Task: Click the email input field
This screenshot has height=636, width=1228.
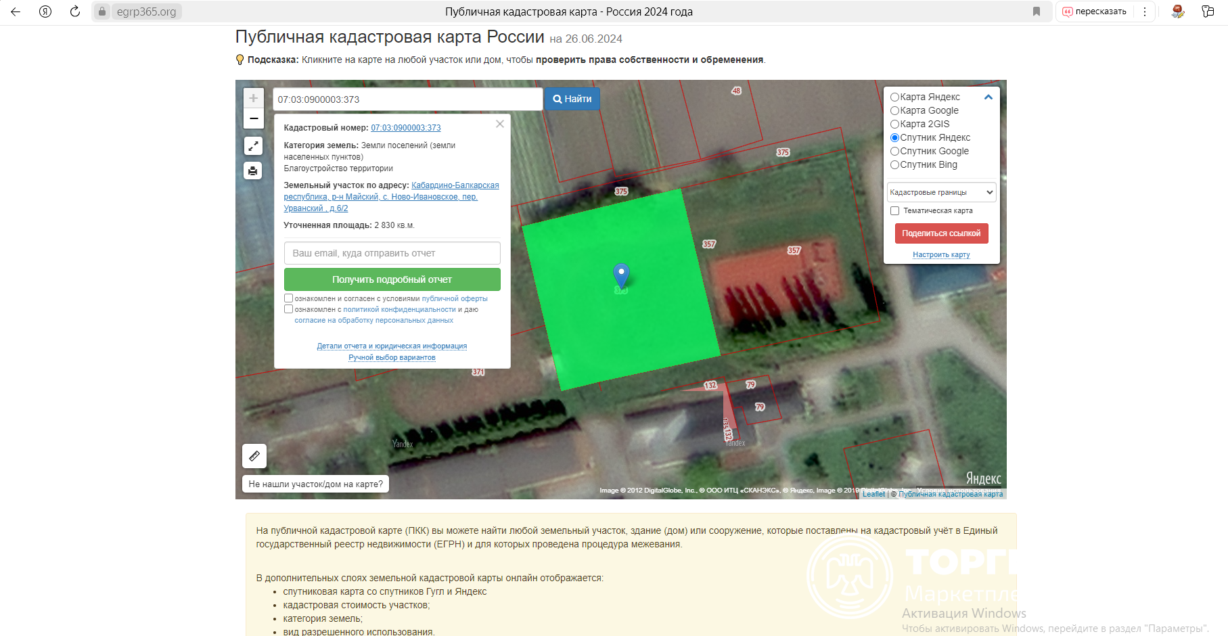Action: [392, 253]
